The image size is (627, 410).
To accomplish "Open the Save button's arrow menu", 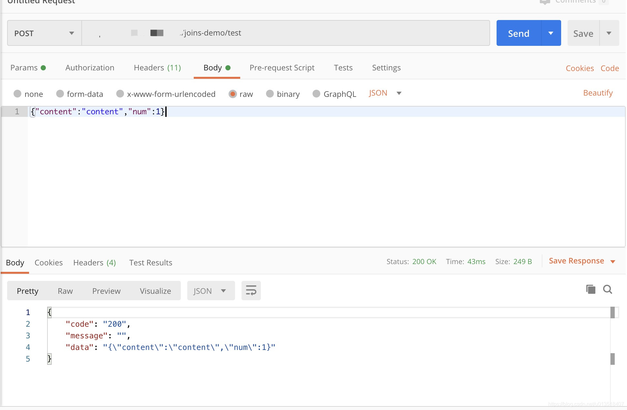I will click(609, 33).
